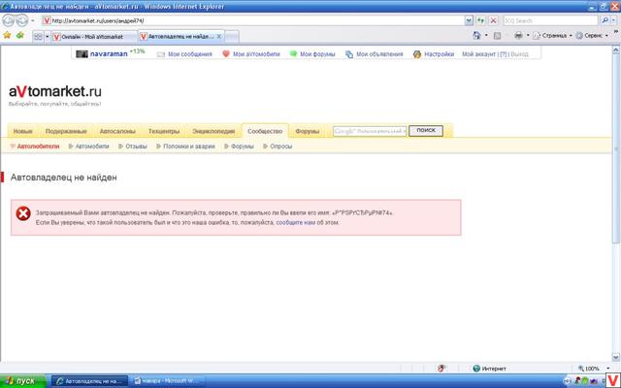Image resolution: width=621 pixels, height=388 pixels.
Task: Click Выход logout link
Action: 520,54
